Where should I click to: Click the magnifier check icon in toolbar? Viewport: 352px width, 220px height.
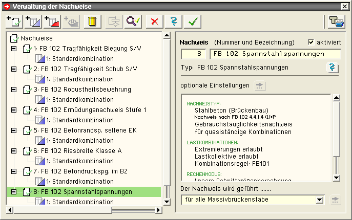pos(133,21)
